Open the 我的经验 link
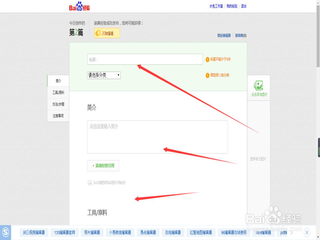Image resolution: width=320 pixels, height=240 pixels. click(232, 6)
